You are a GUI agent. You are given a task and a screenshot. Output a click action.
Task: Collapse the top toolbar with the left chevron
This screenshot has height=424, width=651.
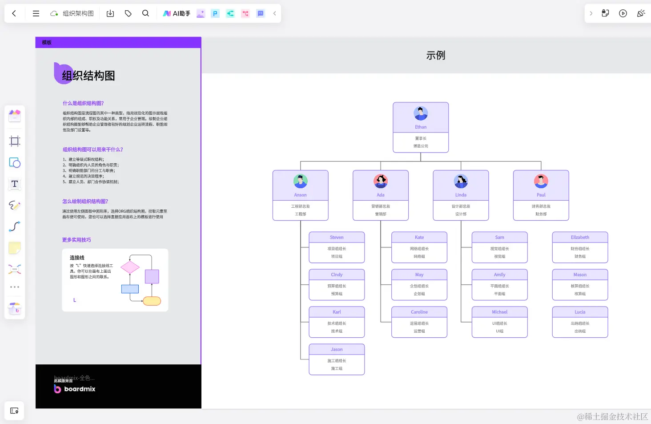(274, 13)
